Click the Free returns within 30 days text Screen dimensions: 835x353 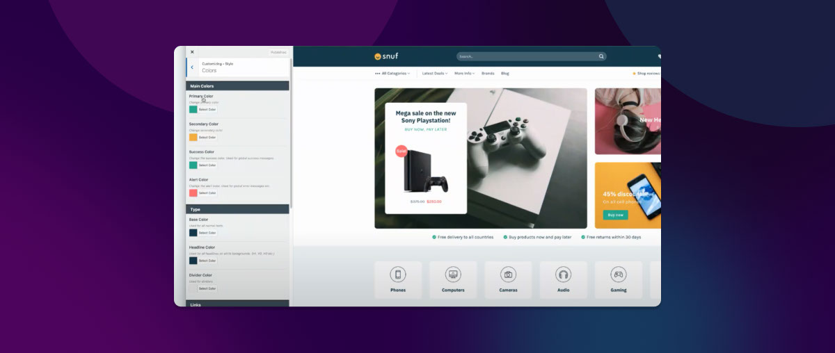tap(614, 237)
